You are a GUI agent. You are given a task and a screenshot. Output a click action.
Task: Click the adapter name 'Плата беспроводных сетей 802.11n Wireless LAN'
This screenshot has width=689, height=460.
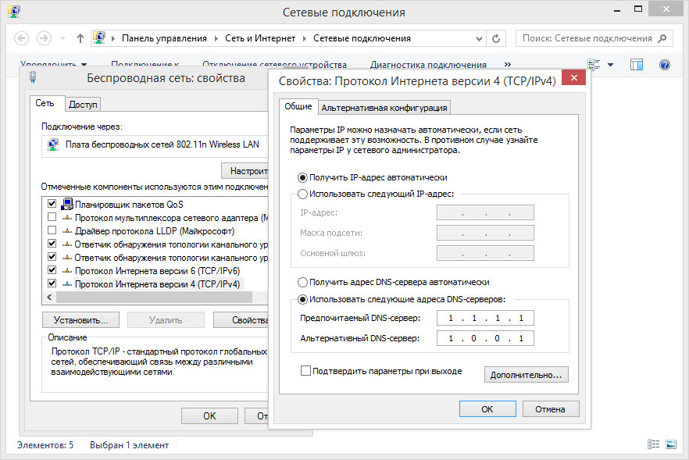click(x=162, y=144)
